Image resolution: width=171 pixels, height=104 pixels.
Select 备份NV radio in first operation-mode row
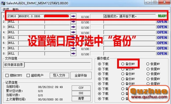(123, 64)
